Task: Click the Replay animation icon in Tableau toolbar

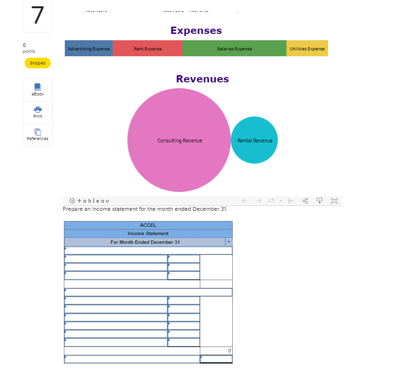Action: [x=271, y=201]
